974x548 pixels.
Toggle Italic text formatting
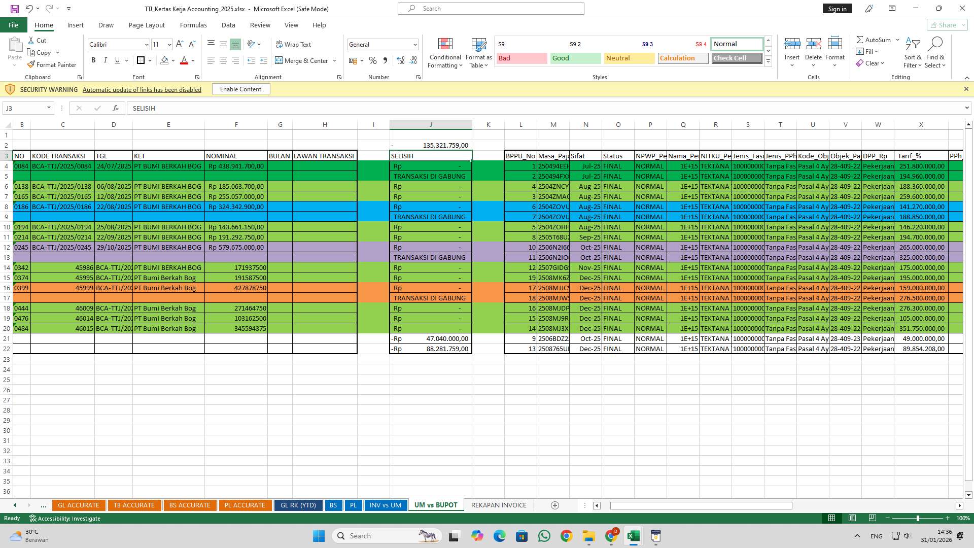point(106,60)
